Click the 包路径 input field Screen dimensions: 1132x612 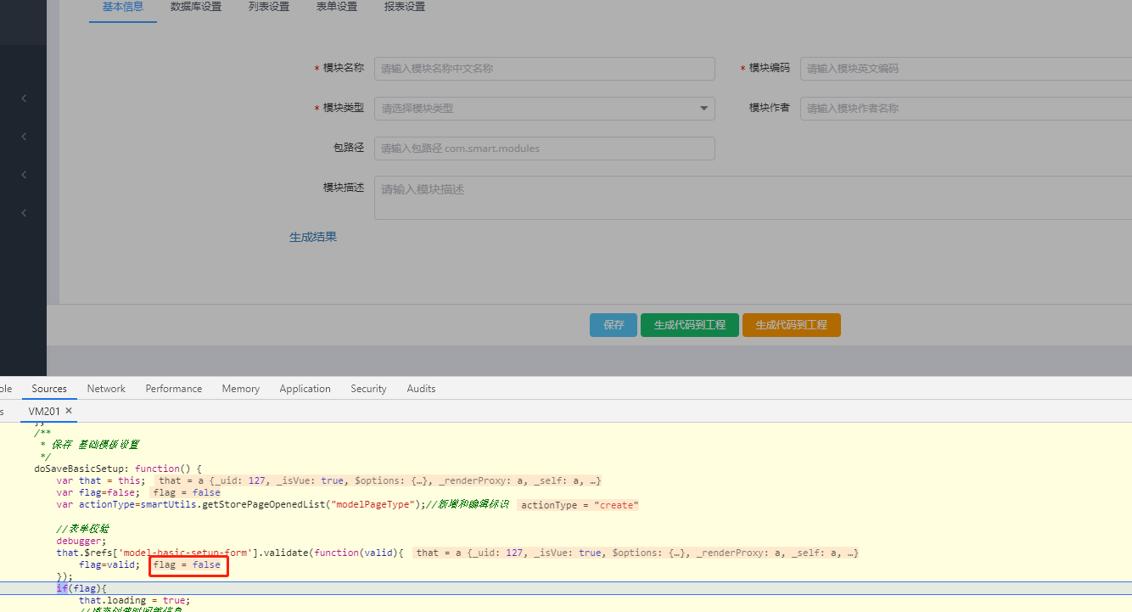click(x=545, y=149)
